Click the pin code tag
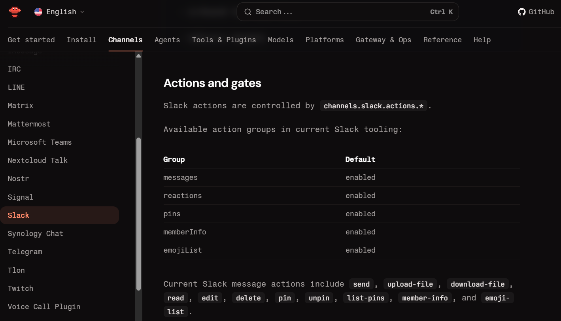This screenshot has height=321, width=561. point(285,298)
